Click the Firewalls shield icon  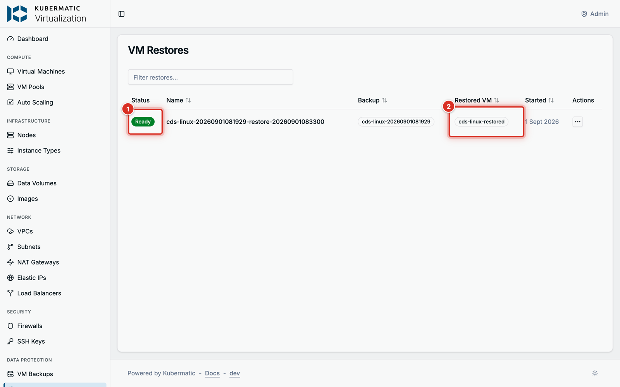click(10, 326)
